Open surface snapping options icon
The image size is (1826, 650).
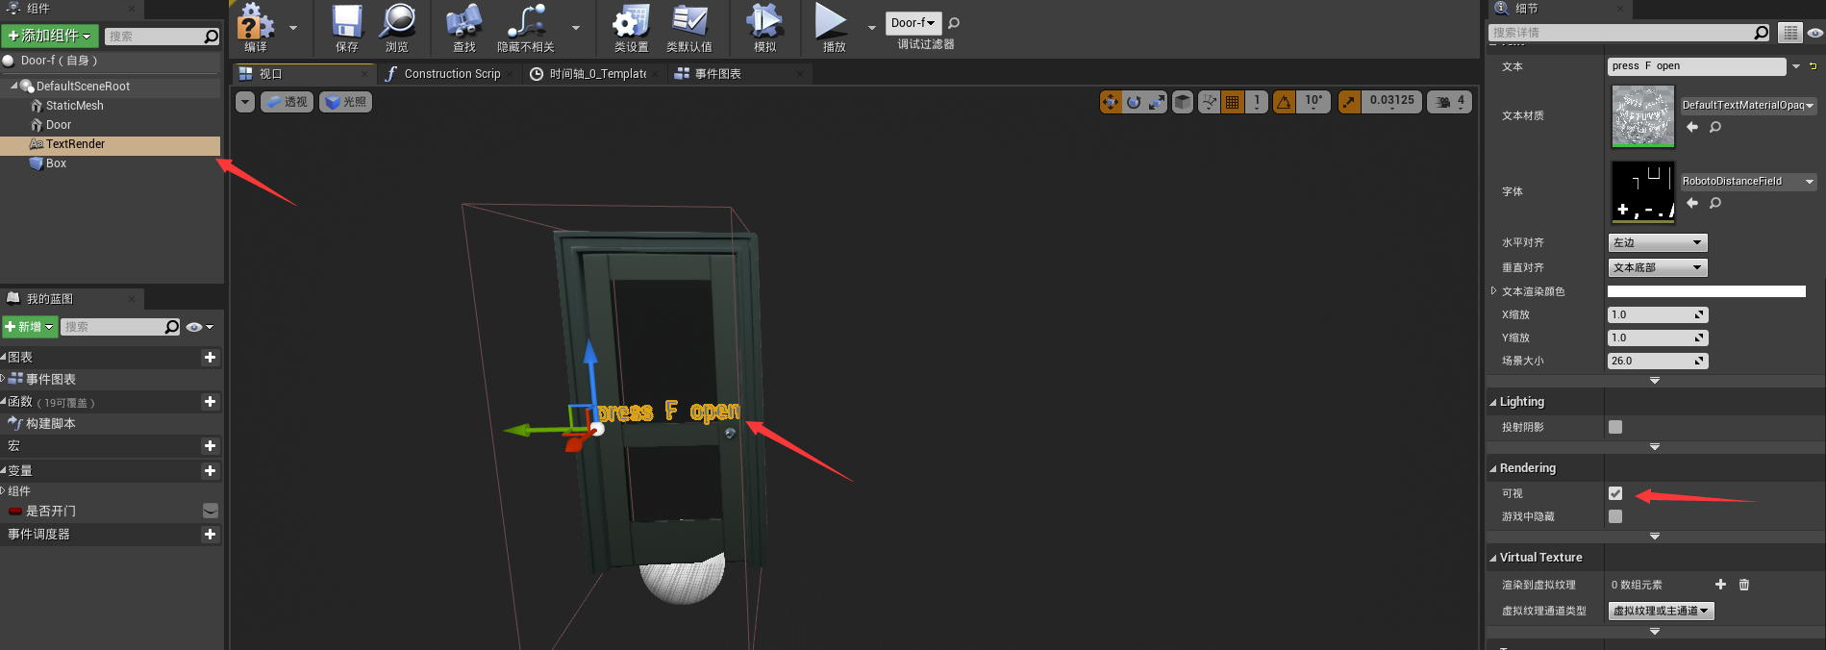[x=1210, y=102]
